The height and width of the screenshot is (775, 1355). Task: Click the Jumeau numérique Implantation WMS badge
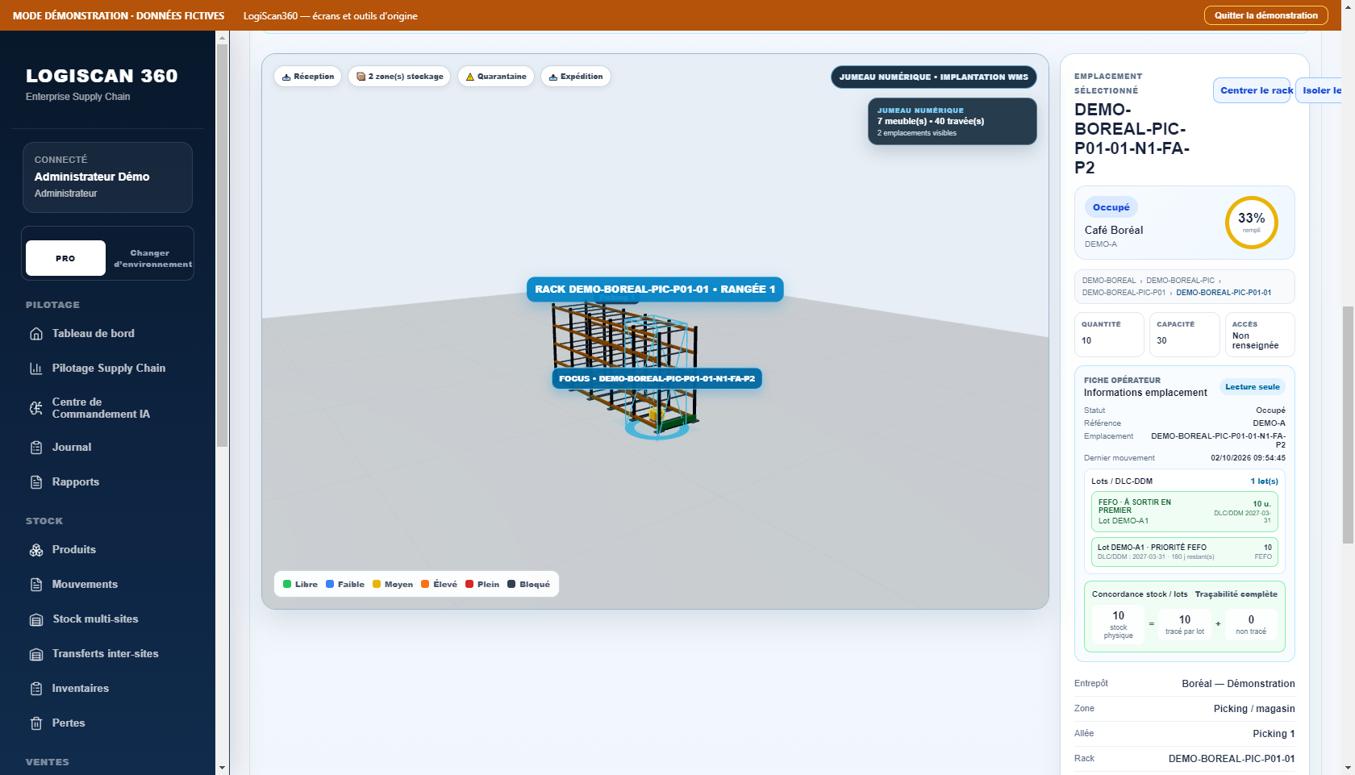pos(933,77)
